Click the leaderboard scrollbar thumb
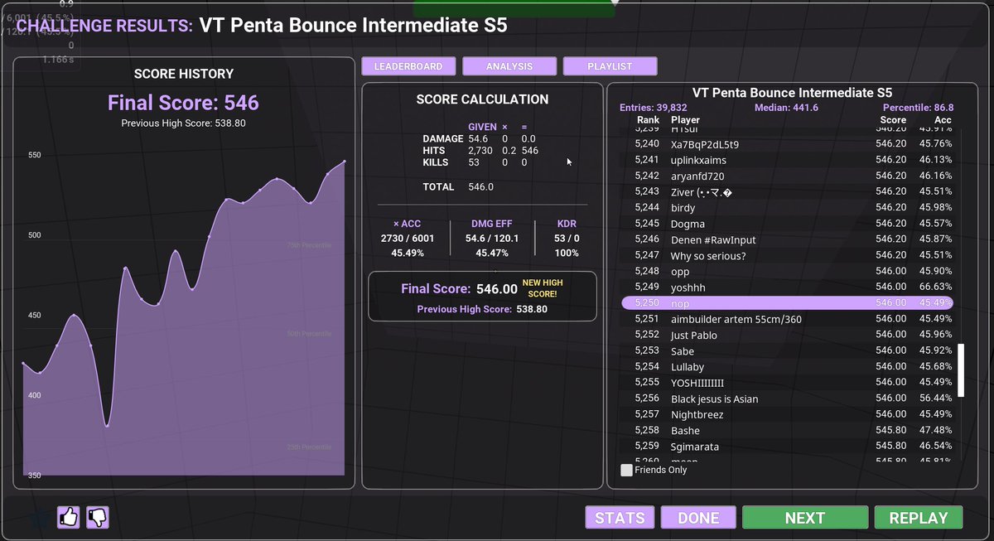This screenshot has width=994, height=541. [x=962, y=371]
